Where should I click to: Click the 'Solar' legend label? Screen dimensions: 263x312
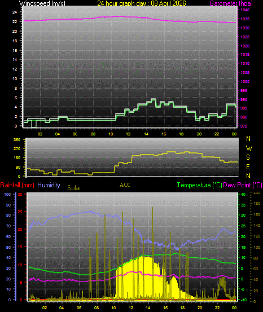pos(74,188)
